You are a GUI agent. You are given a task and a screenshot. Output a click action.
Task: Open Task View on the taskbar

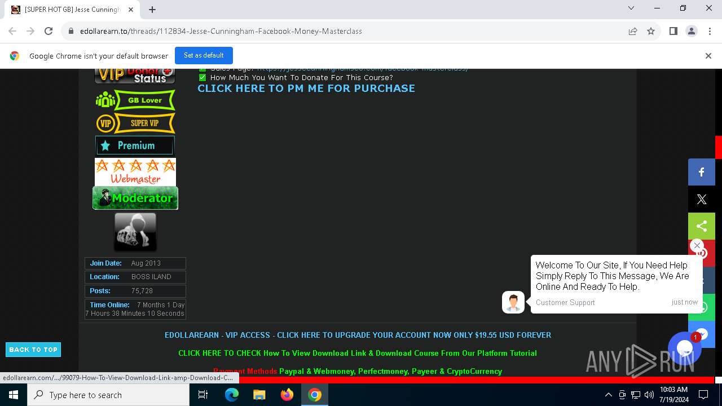click(203, 395)
